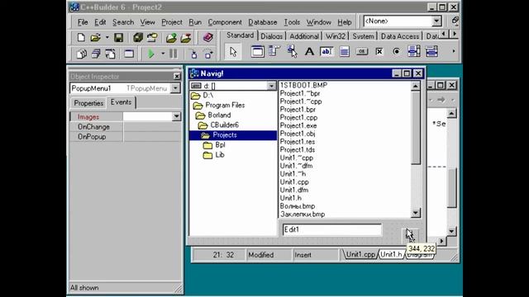The width and height of the screenshot is (529, 297).
Task: Open the Component menu
Action: click(x=225, y=22)
